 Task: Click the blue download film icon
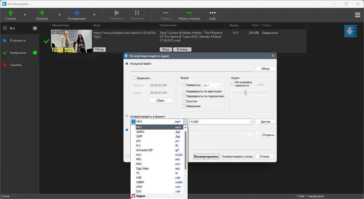coord(350,31)
